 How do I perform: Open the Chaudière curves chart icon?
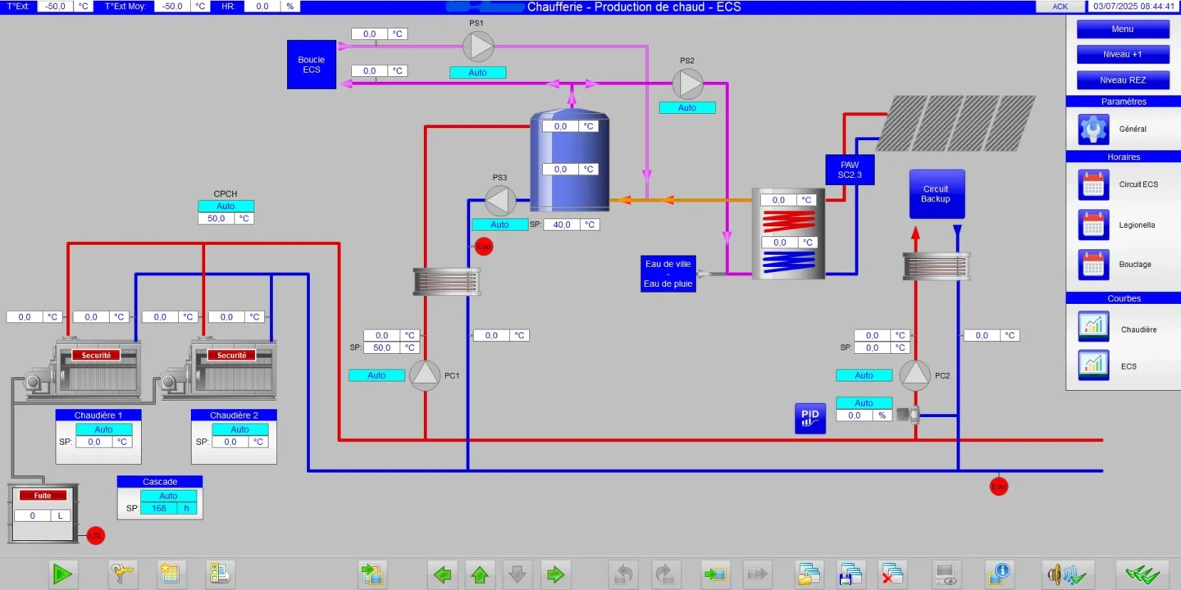click(1093, 327)
